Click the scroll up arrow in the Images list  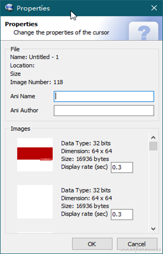(153, 138)
